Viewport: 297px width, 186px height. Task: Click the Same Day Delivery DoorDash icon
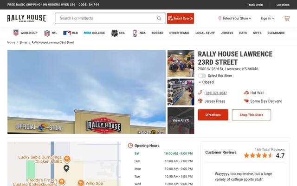(246, 101)
